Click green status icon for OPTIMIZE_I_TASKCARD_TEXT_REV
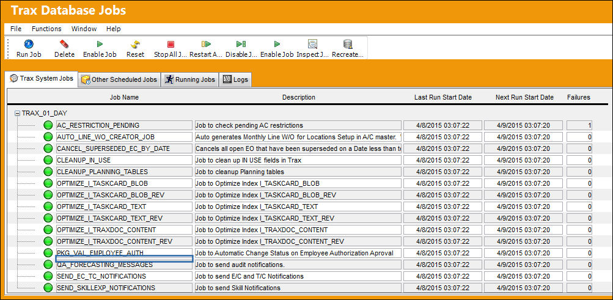This screenshot has height=300, width=613. click(48, 218)
